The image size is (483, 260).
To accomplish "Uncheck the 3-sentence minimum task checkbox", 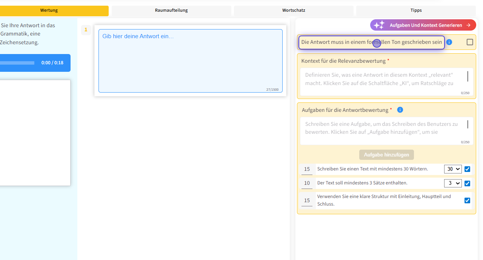I will (x=467, y=183).
